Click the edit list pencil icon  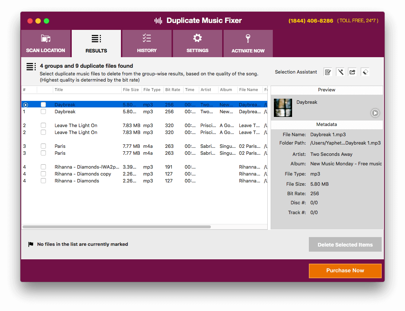(328, 72)
